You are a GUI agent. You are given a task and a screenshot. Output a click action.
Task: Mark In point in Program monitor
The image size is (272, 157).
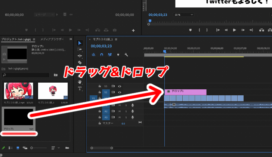click(199, 30)
